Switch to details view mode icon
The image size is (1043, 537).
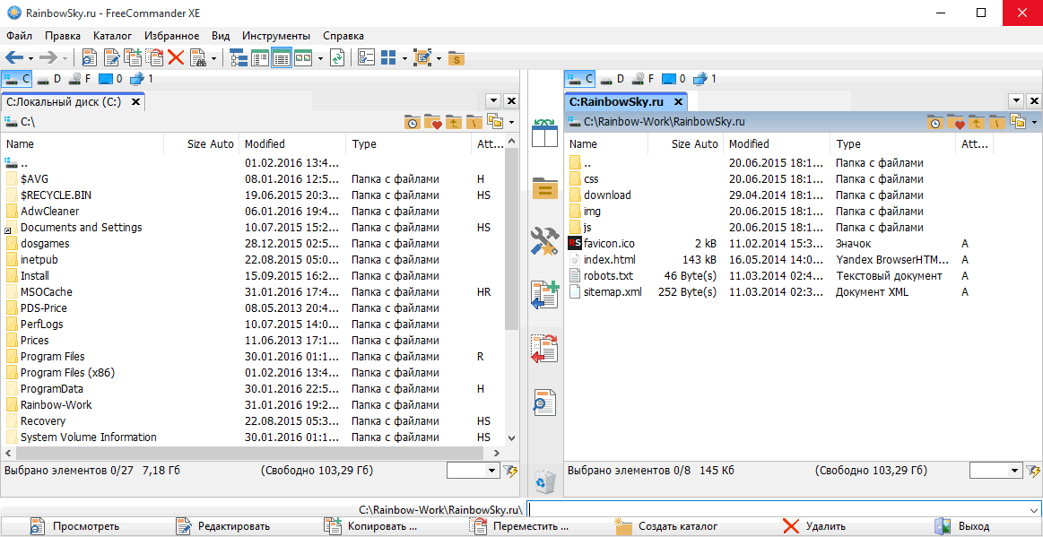point(282,57)
